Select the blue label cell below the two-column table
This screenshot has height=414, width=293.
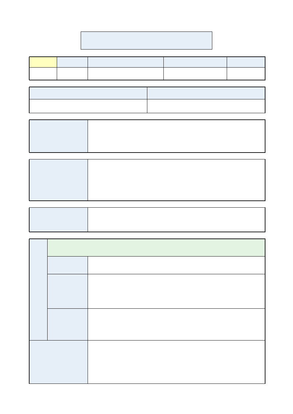tap(58, 136)
